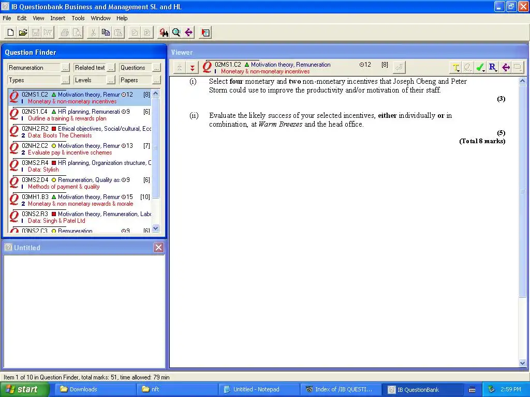Click the blue R icon in the Viewer

click(493, 68)
